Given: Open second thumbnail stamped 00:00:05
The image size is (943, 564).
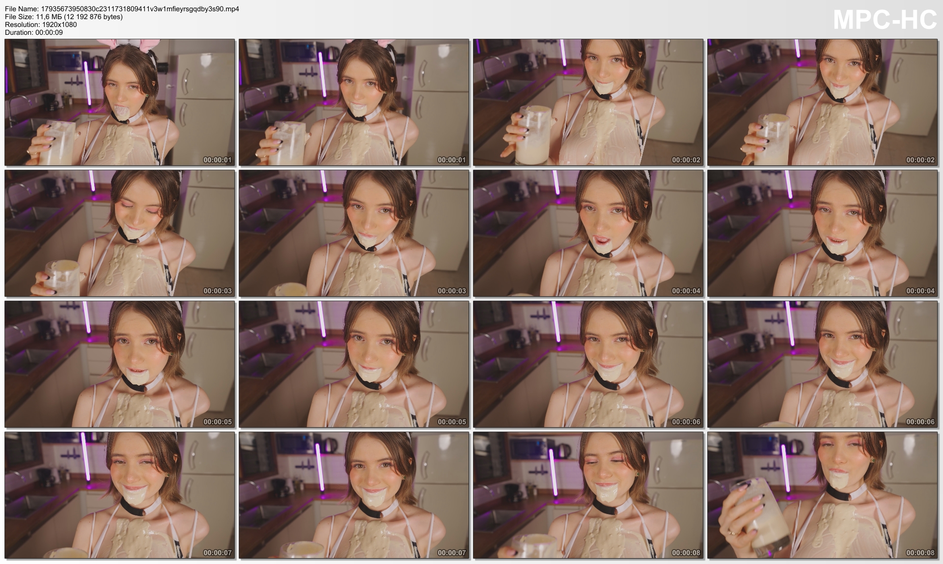Looking at the screenshot, I should 354,364.
